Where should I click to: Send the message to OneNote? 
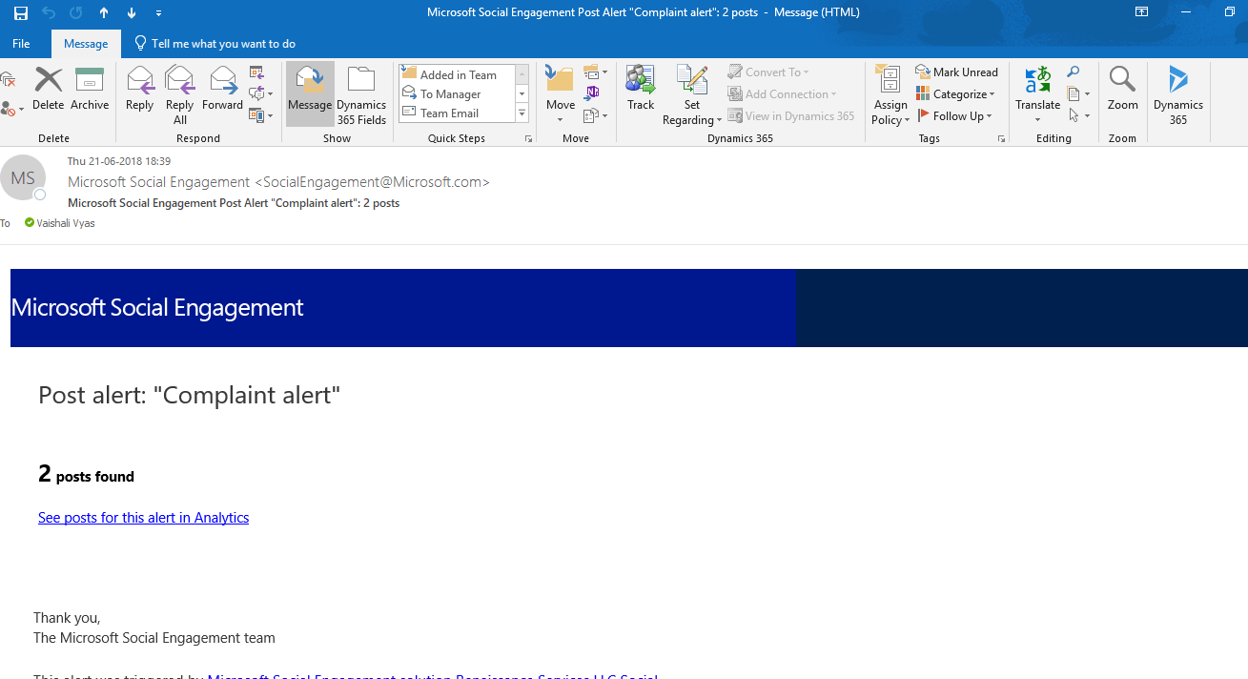click(592, 93)
